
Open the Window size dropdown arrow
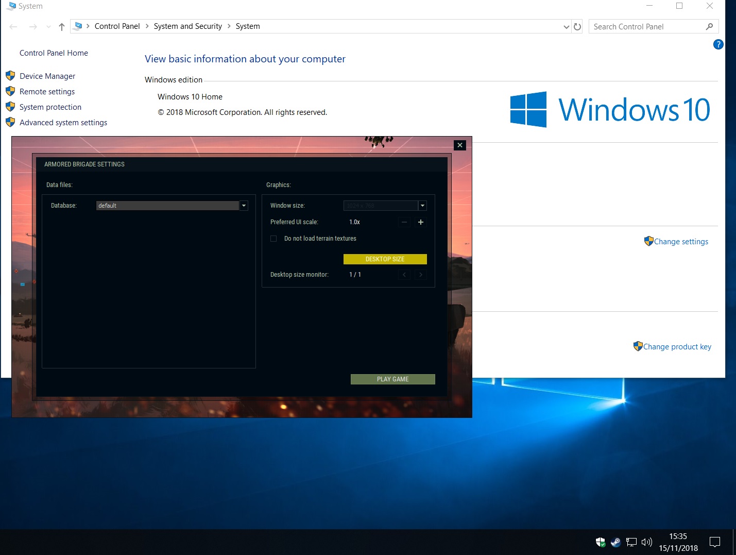point(422,206)
